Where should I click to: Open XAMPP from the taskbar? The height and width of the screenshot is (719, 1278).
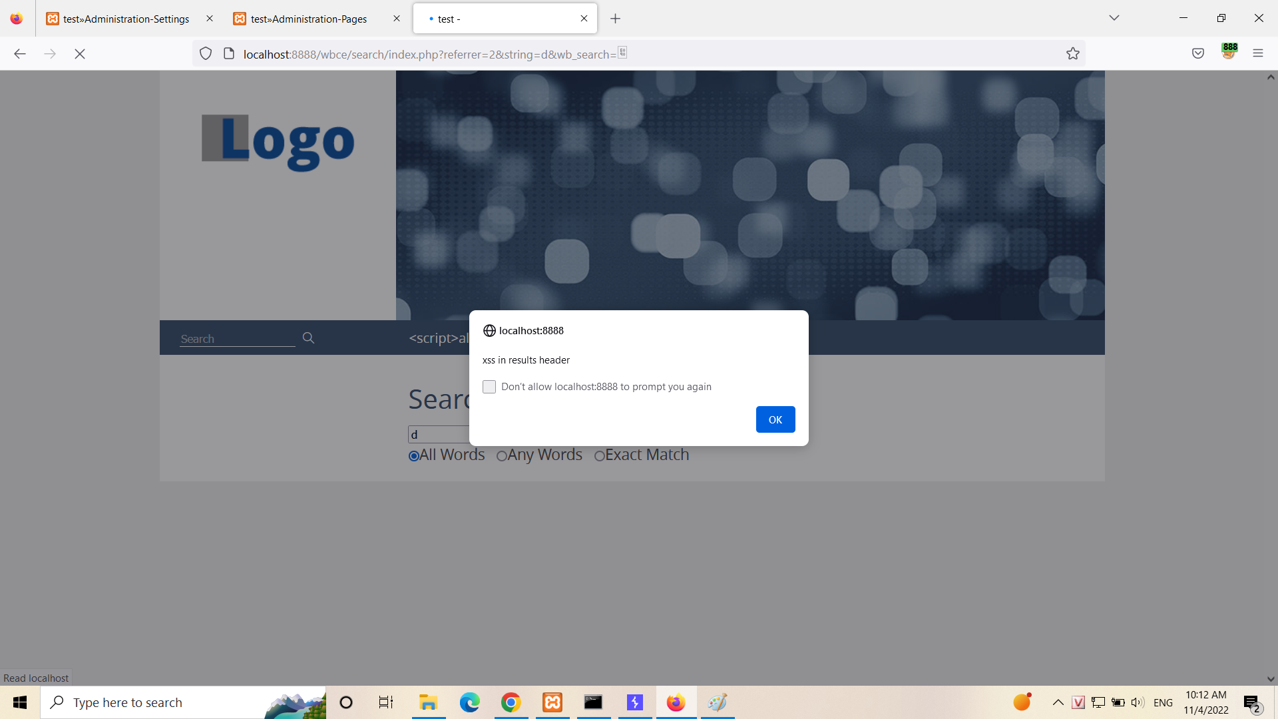(552, 702)
